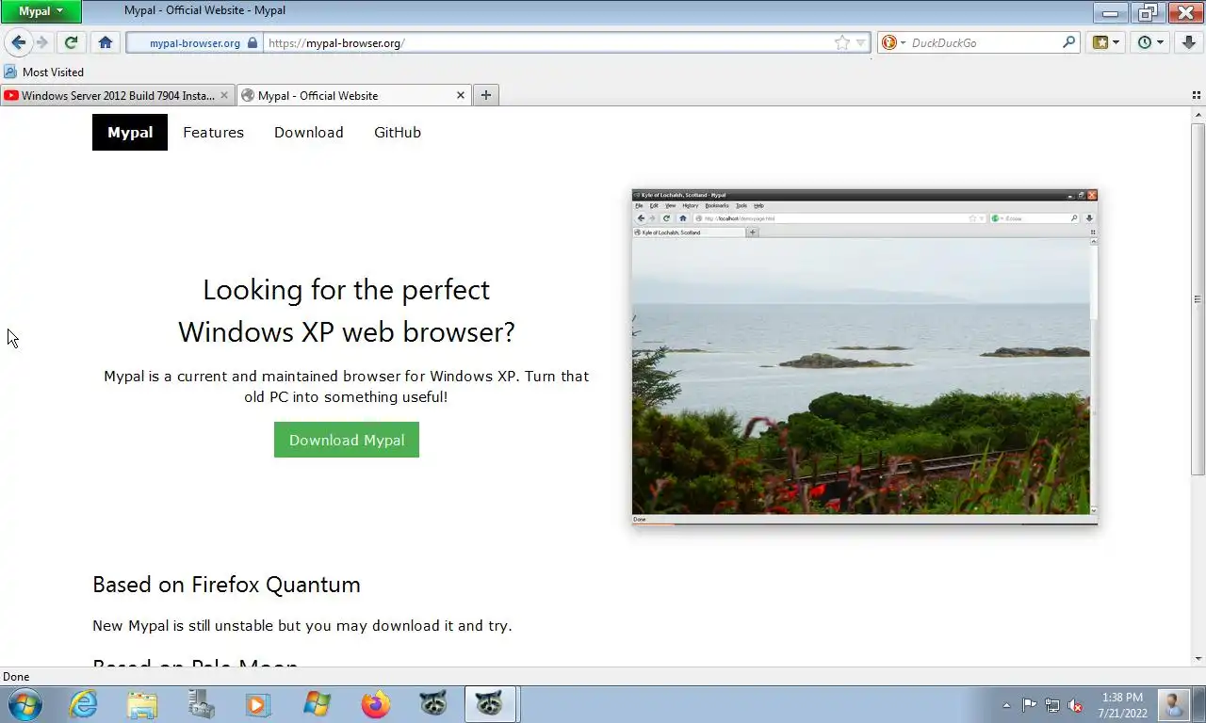This screenshot has width=1206, height=723.
Task: Open Windows Explorer folder on taskbar
Action: [x=142, y=704]
